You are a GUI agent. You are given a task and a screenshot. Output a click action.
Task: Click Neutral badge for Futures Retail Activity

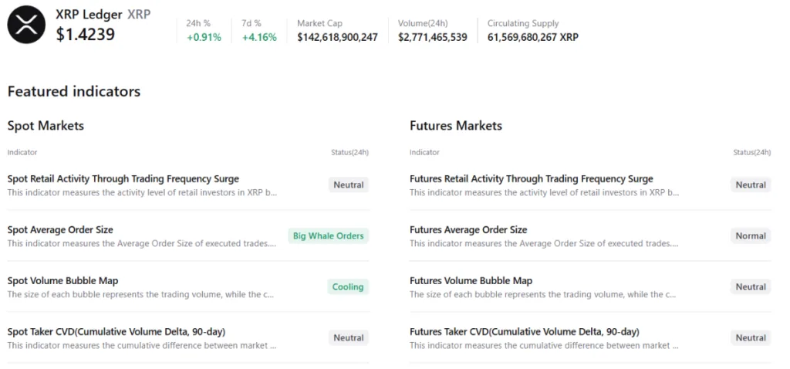[751, 185]
